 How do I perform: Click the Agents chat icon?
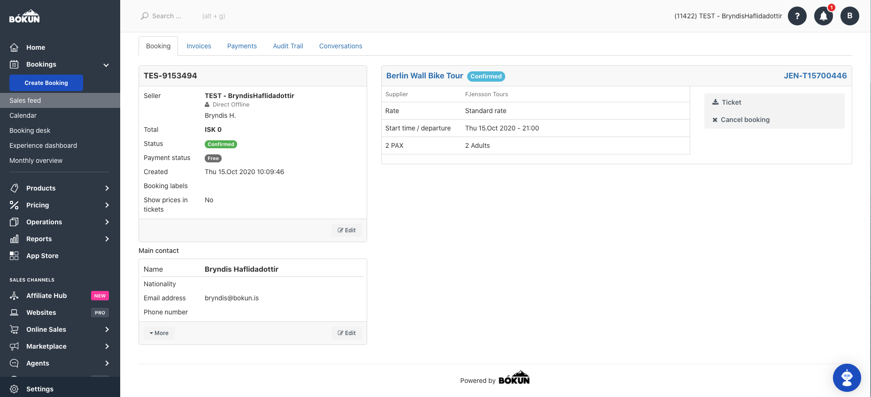click(15, 363)
